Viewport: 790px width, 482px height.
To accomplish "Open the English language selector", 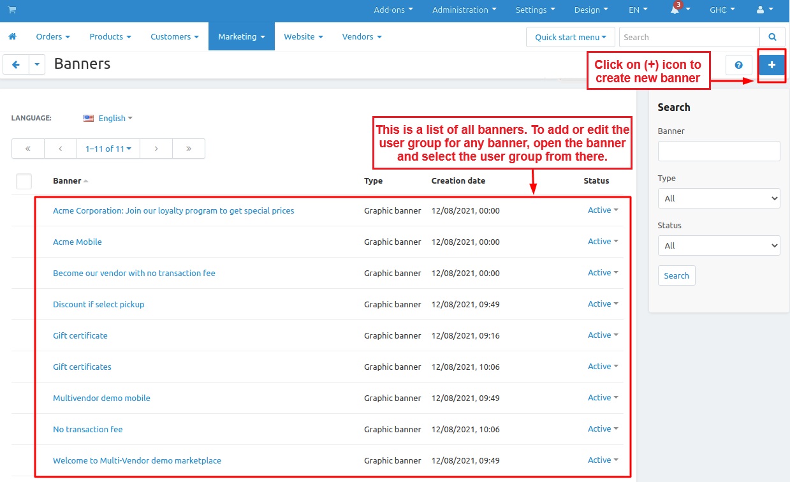I will (x=108, y=118).
